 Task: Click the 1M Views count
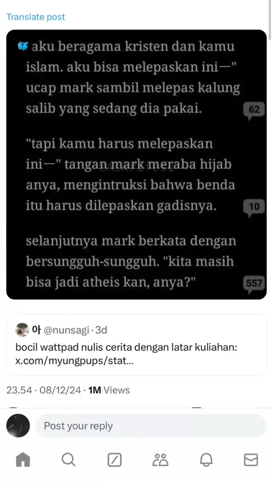pyautogui.click(x=109, y=390)
